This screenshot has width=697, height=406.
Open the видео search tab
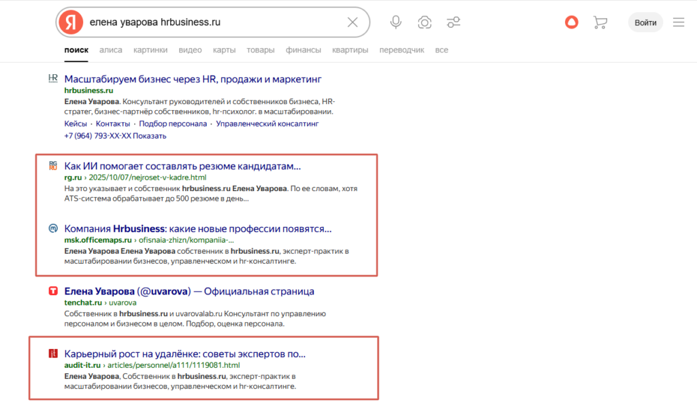click(190, 50)
